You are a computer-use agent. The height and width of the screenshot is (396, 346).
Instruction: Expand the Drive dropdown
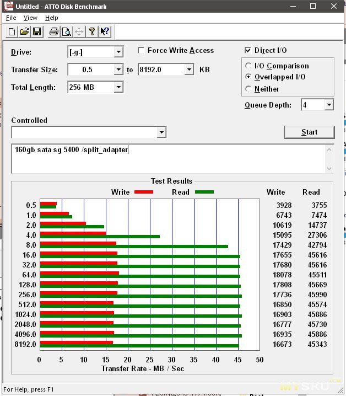pyautogui.click(x=118, y=52)
